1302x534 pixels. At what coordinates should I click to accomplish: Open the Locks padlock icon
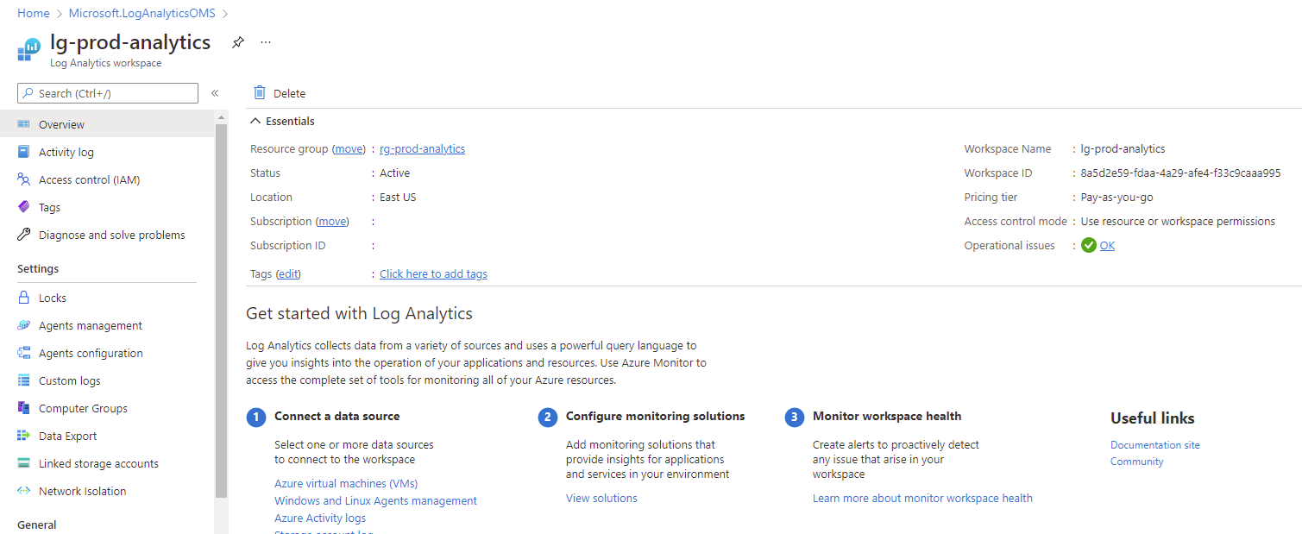[x=23, y=298]
